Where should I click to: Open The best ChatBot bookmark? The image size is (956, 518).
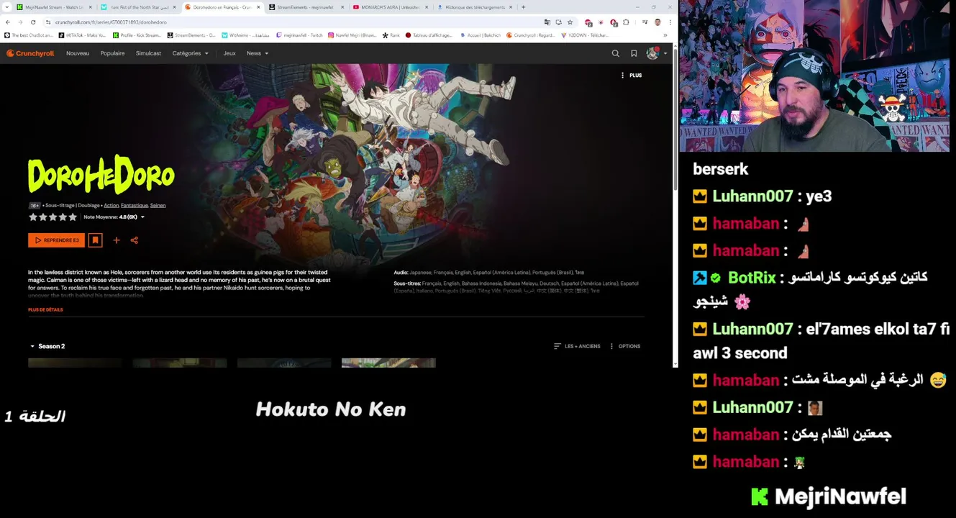click(29, 35)
